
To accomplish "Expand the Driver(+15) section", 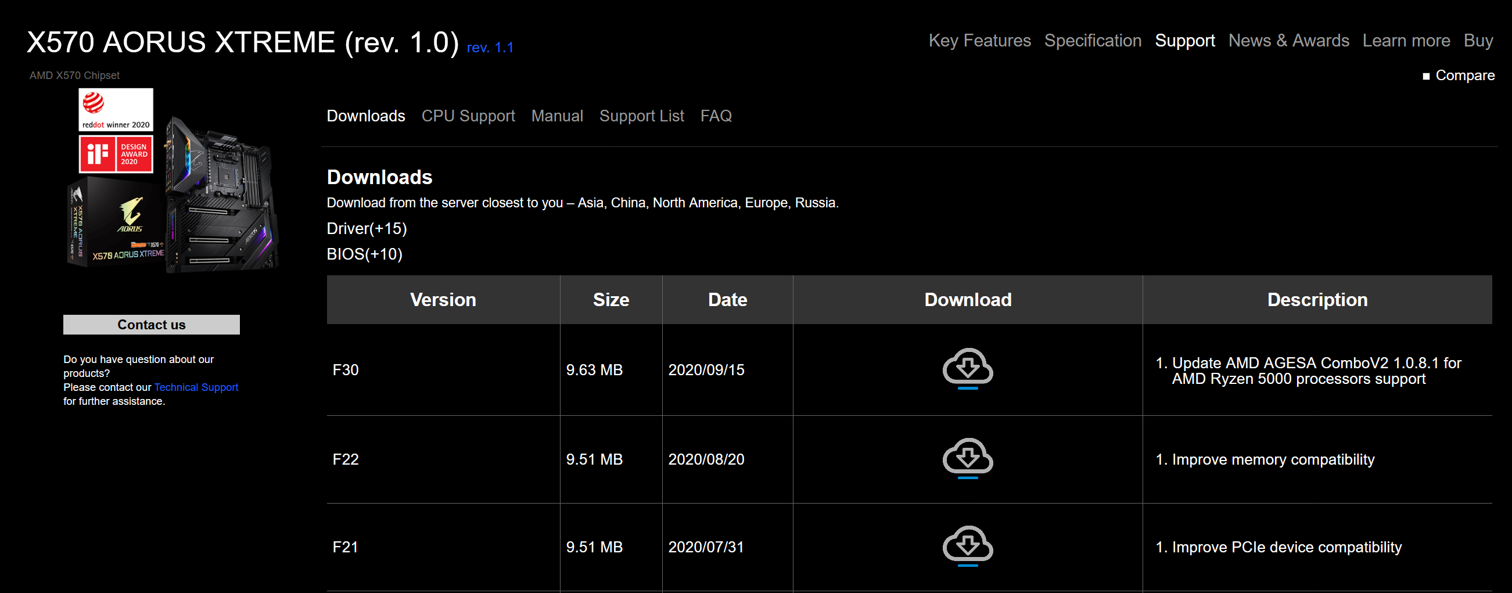I will [x=367, y=228].
